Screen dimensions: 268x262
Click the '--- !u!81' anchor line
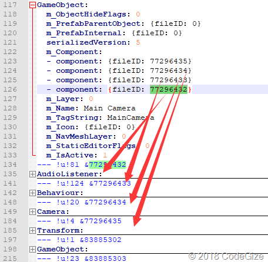[x=82, y=164]
